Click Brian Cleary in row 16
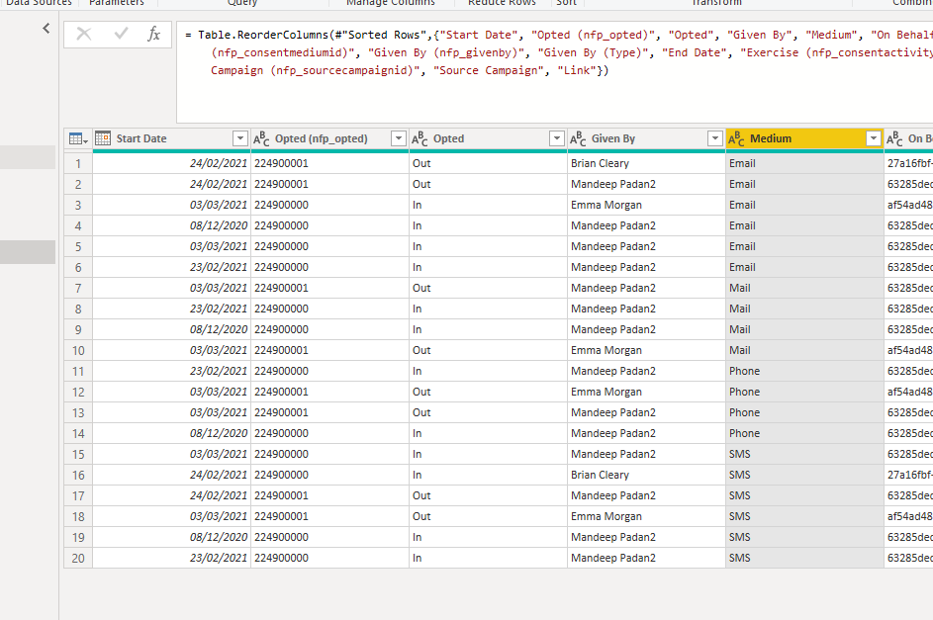933x620 pixels. coord(600,475)
